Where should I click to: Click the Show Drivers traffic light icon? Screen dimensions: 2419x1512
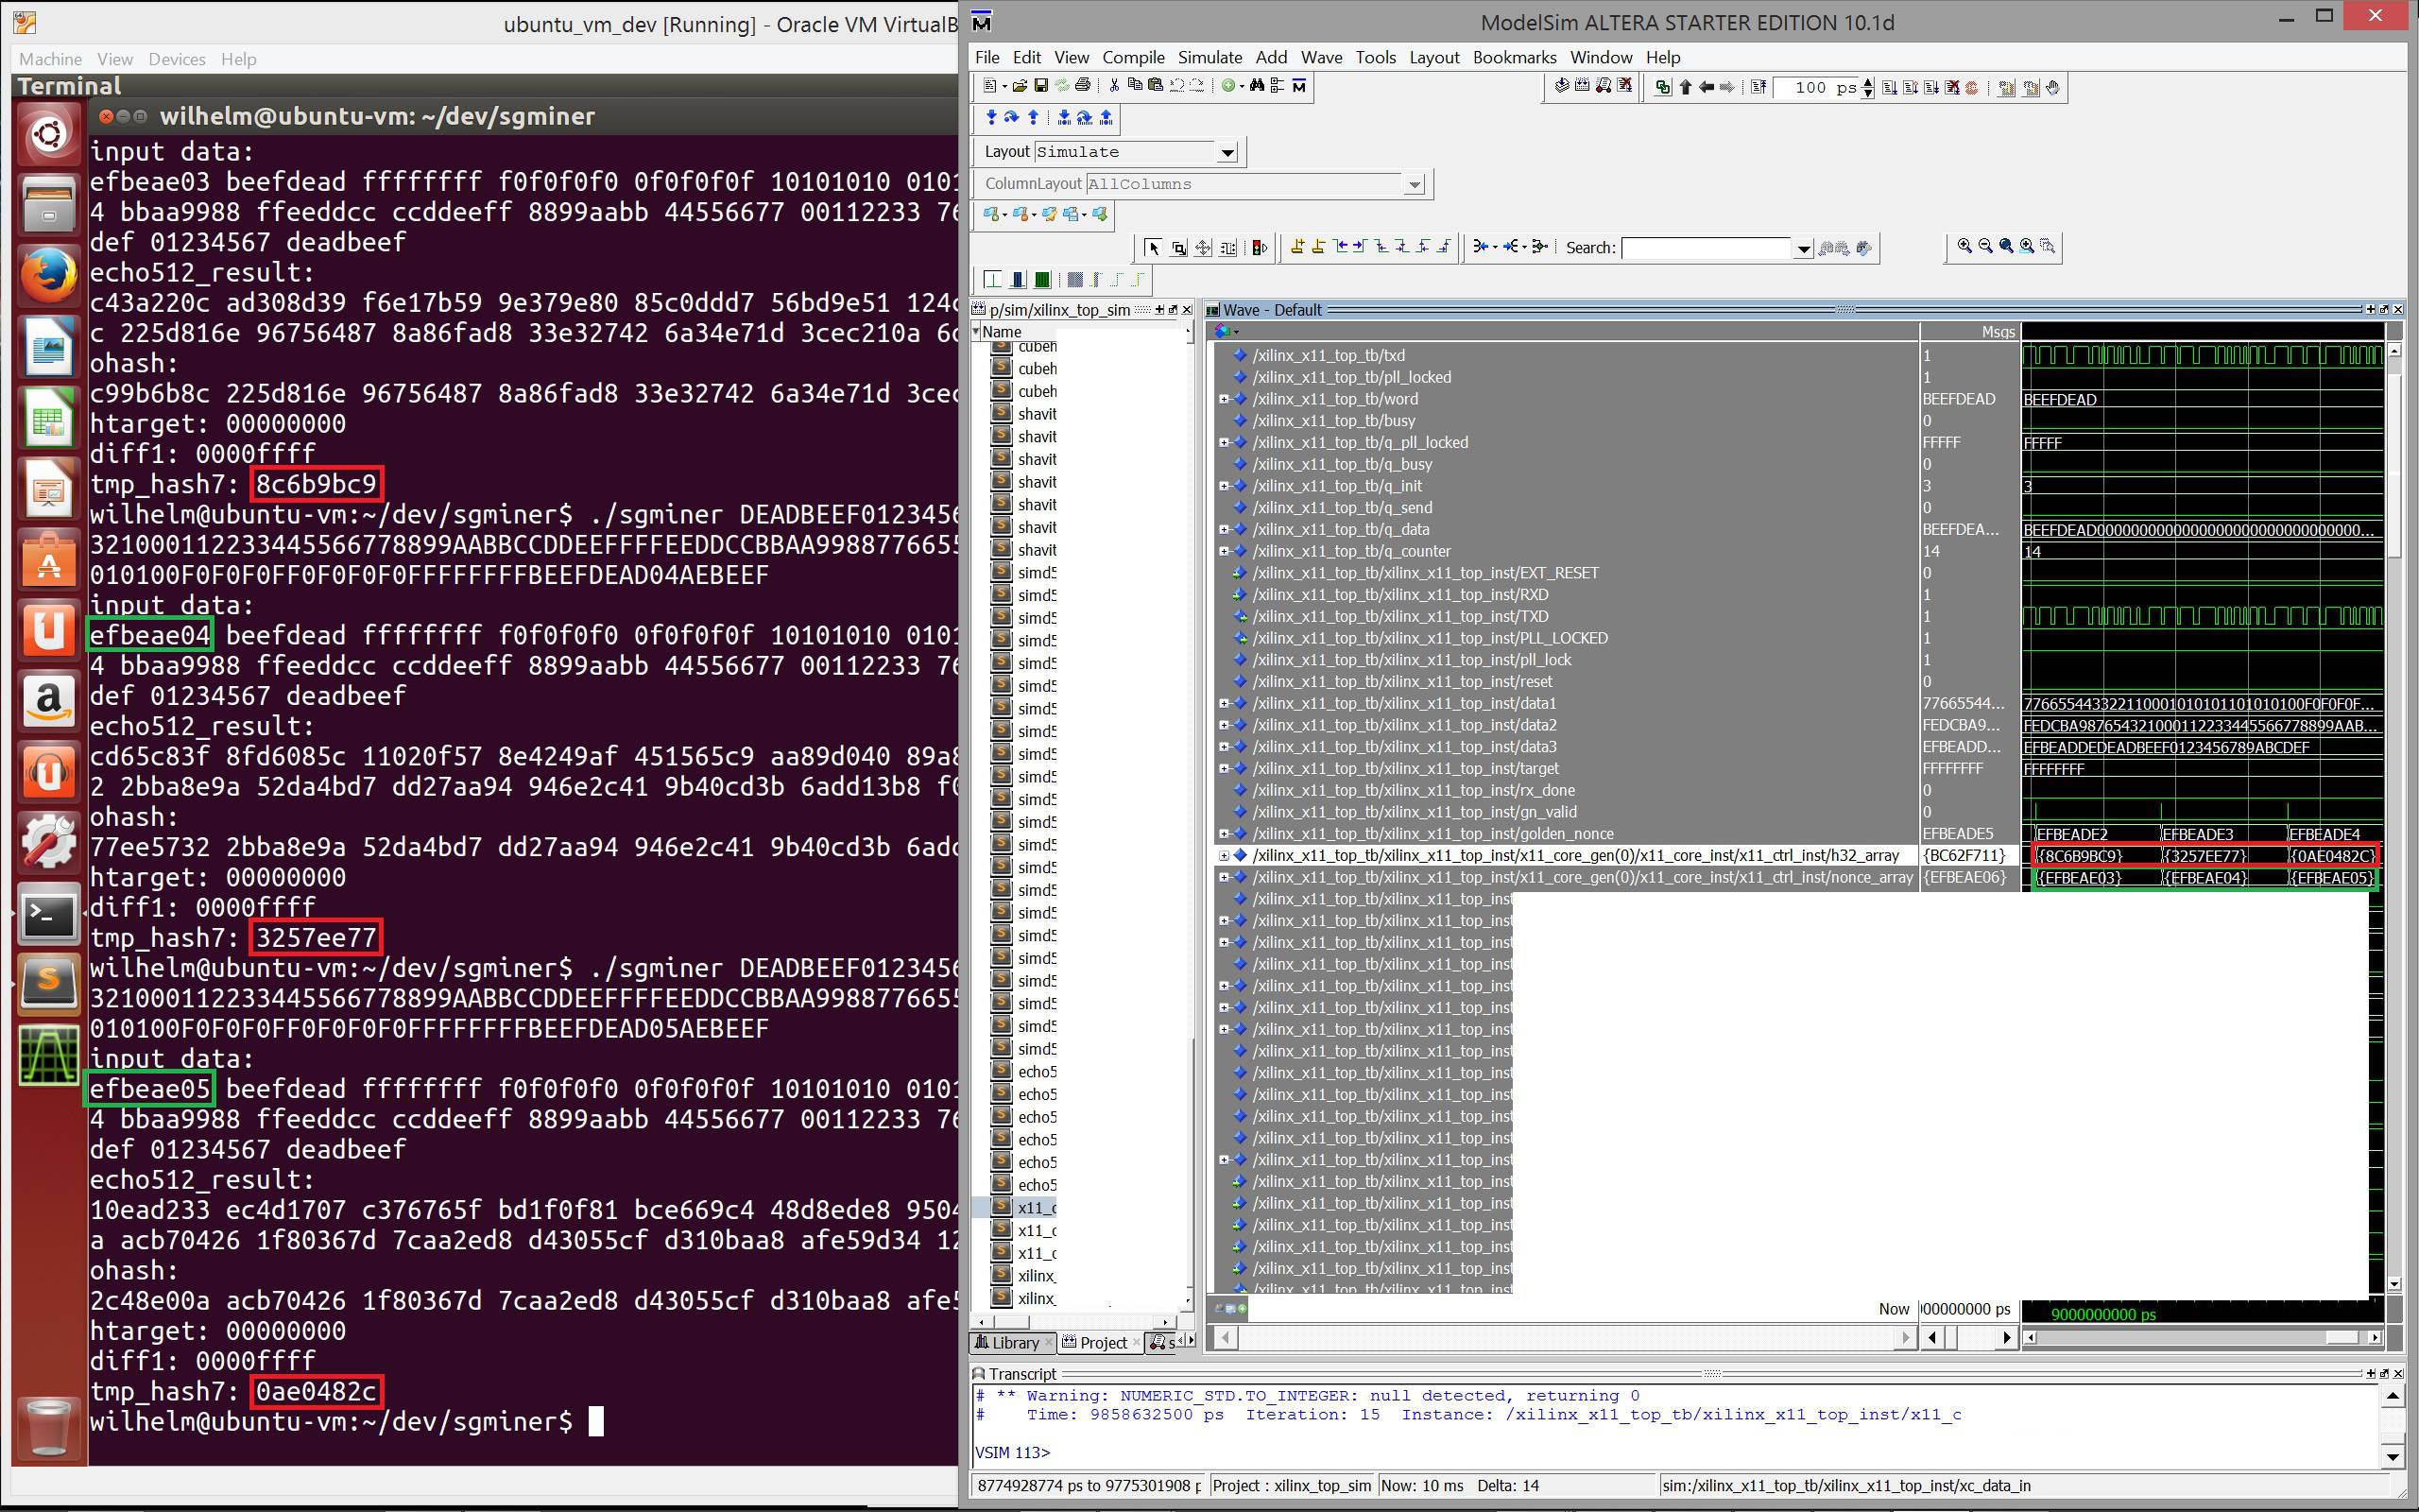coord(1261,247)
